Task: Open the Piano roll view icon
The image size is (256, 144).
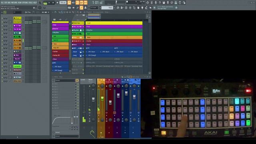Action: tap(122, 8)
